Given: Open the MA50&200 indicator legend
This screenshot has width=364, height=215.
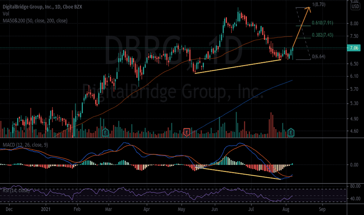Looking at the screenshot, I should pyautogui.click(x=35, y=21).
